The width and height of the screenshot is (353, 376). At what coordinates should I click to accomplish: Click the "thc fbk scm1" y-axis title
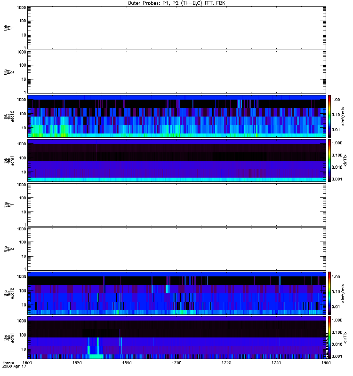[9, 337]
